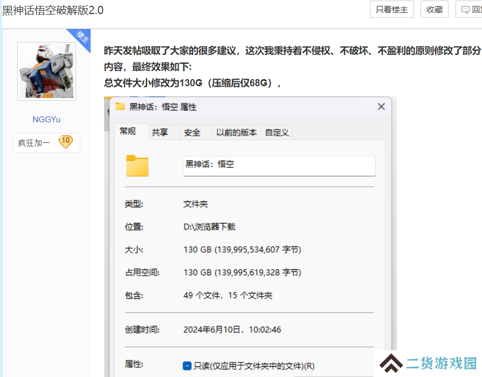The image size is (482, 377).
Task: Click the creation time 2024年6月10日，10:02:46
Action: [232, 330]
